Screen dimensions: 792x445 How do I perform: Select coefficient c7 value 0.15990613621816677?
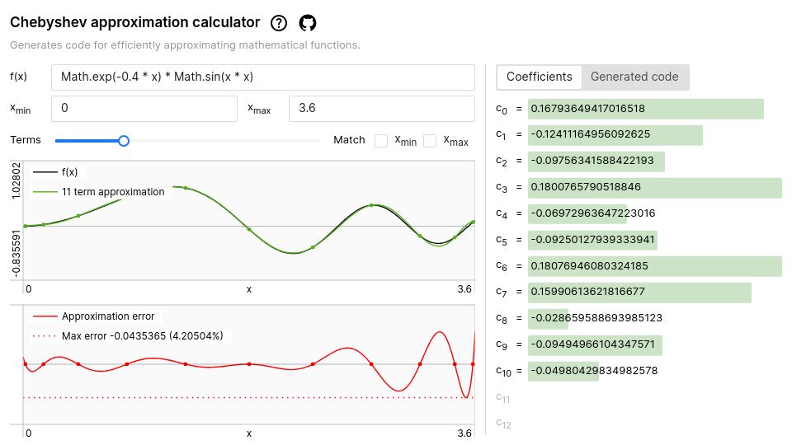click(x=587, y=292)
